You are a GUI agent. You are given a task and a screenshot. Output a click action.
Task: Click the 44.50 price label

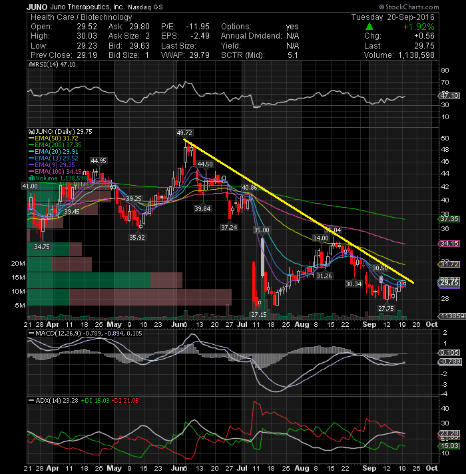point(205,164)
